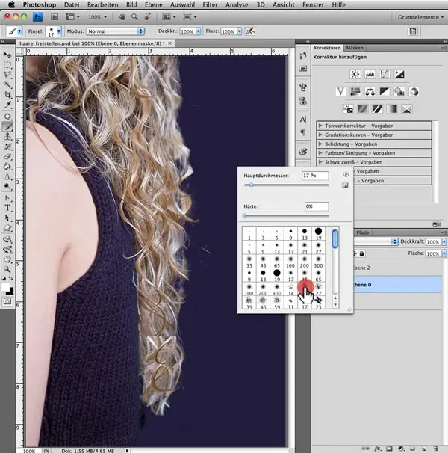Toggle the lock-all icon in layers panel
The height and width of the screenshot is (453, 448).
(362, 255)
